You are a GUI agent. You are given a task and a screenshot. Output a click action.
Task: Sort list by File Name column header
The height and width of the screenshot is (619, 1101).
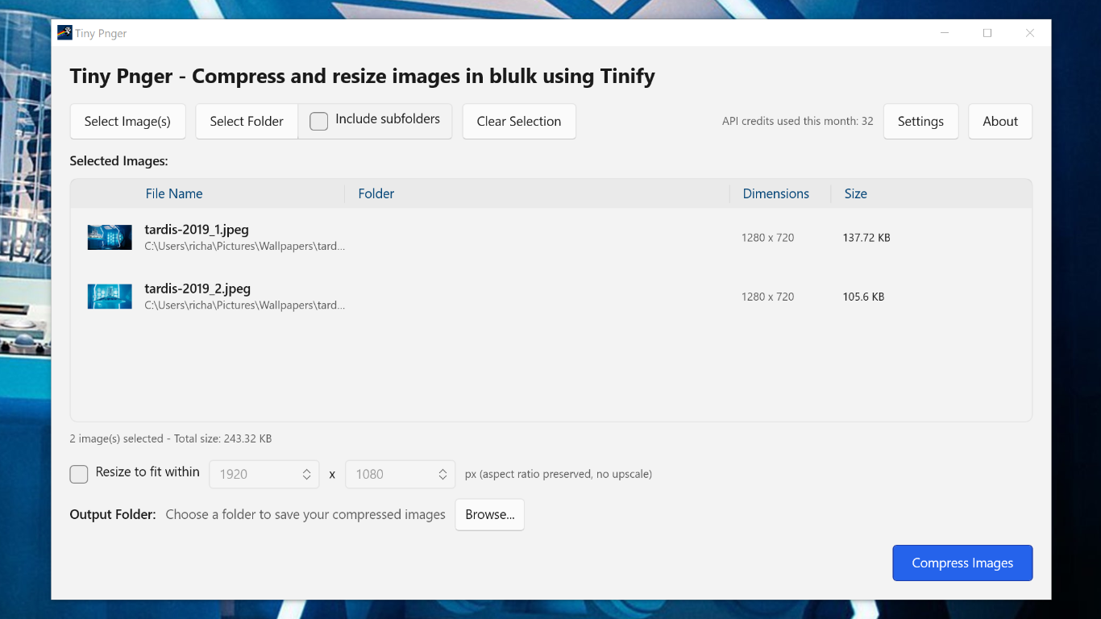pyautogui.click(x=174, y=193)
